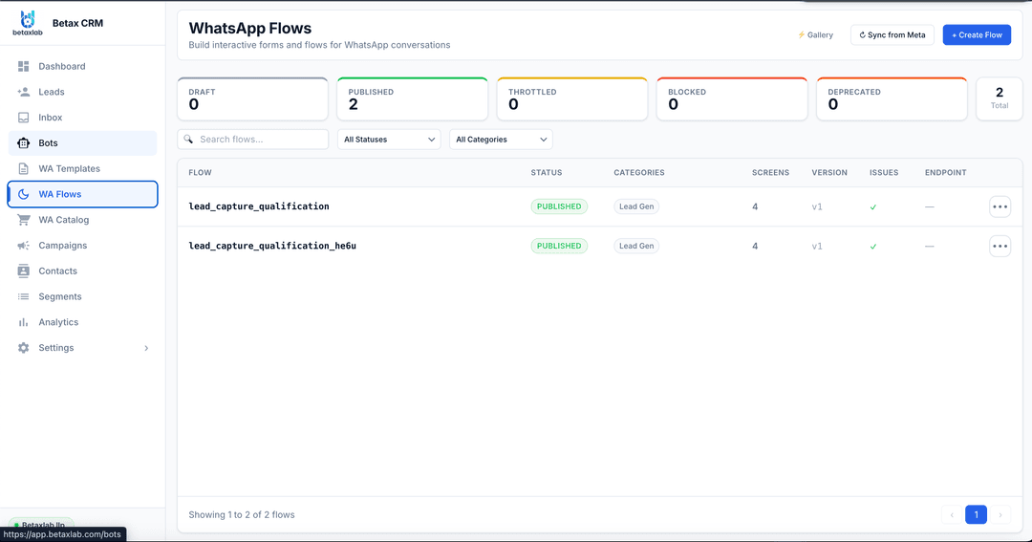Click PUBLISHED badge of lead_capture_qualification

559,206
